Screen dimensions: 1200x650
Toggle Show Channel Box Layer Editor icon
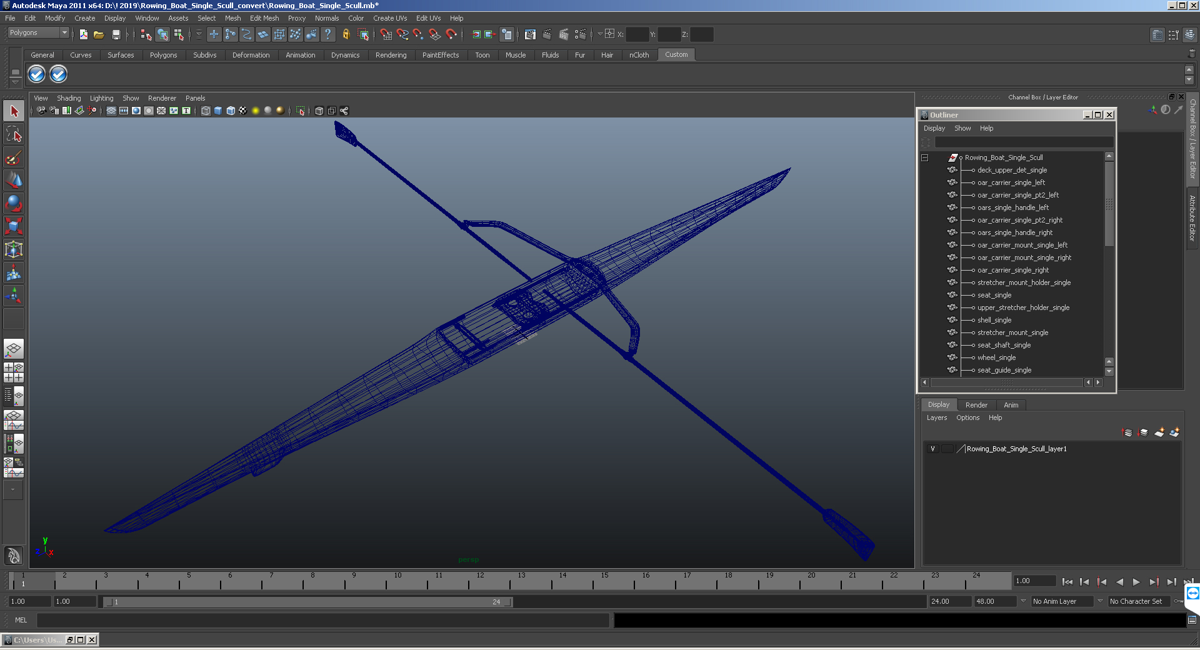[1191, 34]
